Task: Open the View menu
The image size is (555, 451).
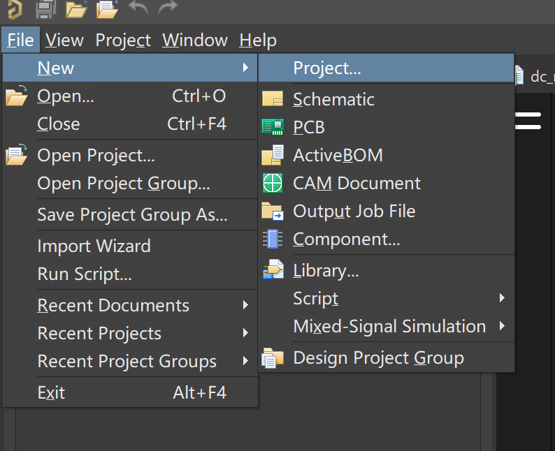Action: pyautogui.click(x=64, y=40)
